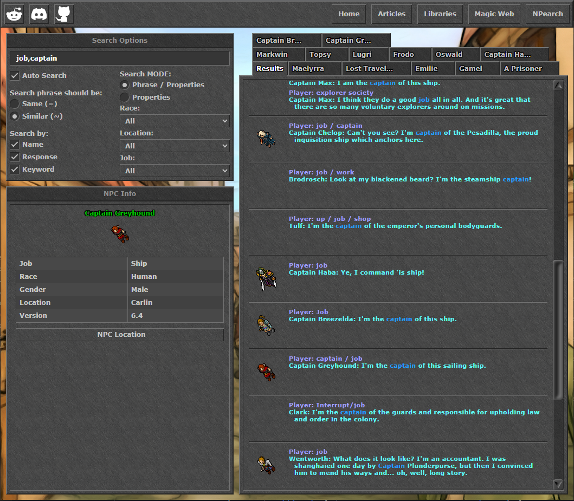574x501 pixels.
Task: Expand the Race dropdown
Action: point(175,121)
